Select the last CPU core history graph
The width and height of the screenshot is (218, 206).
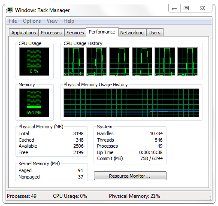pyautogui.click(x=188, y=62)
